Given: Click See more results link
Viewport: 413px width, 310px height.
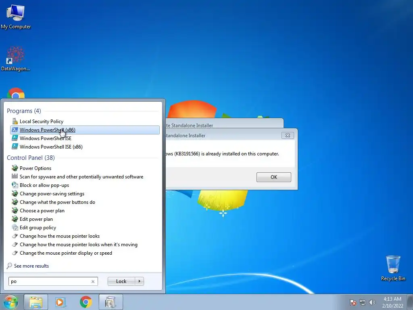Looking at the screenshot, I should (31, 266).
